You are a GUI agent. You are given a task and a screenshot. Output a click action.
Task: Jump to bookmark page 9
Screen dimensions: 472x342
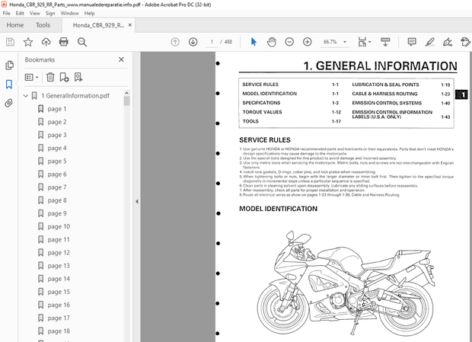click(57, 213)
